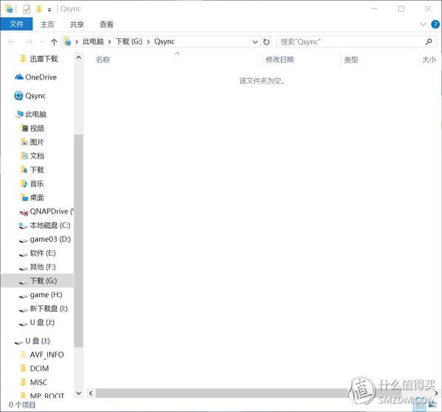Image resolution: width=442 pixels, height=412 pixels.
Task: Click the search magnifier icon
Action: click(429, 42)
